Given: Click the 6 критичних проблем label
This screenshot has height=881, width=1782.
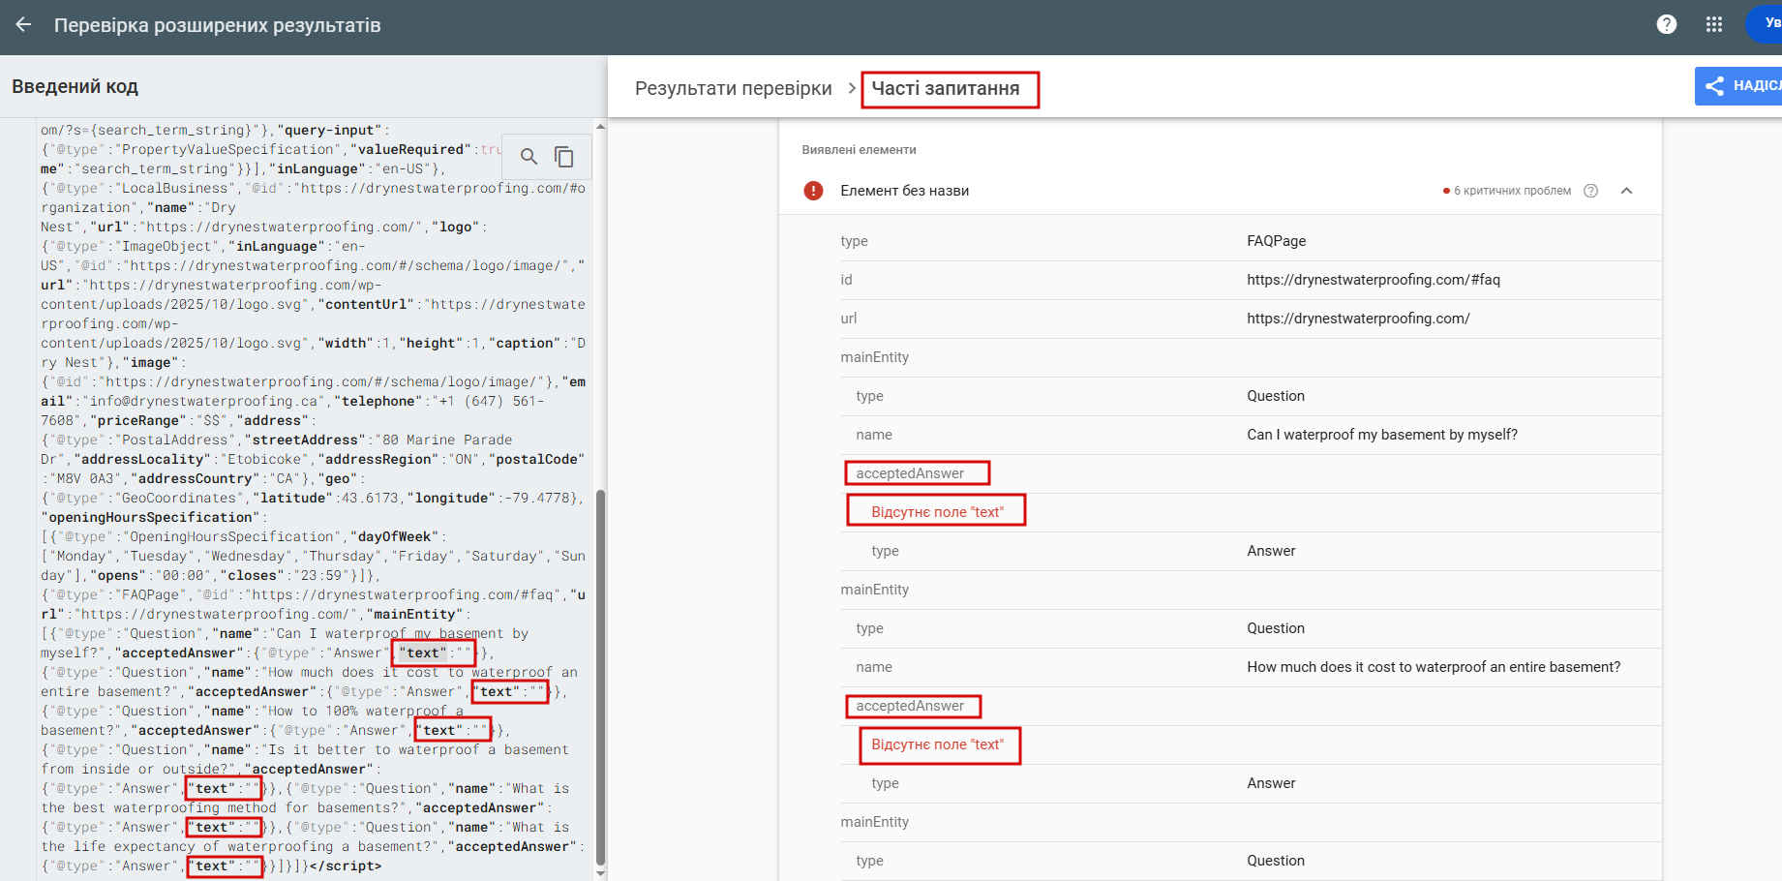Looking at the screenshot, I should coord(1512,191).
